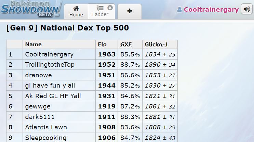Click the Elo value 1911
This screenshot has height=142, width=254.
click(107, 117)
